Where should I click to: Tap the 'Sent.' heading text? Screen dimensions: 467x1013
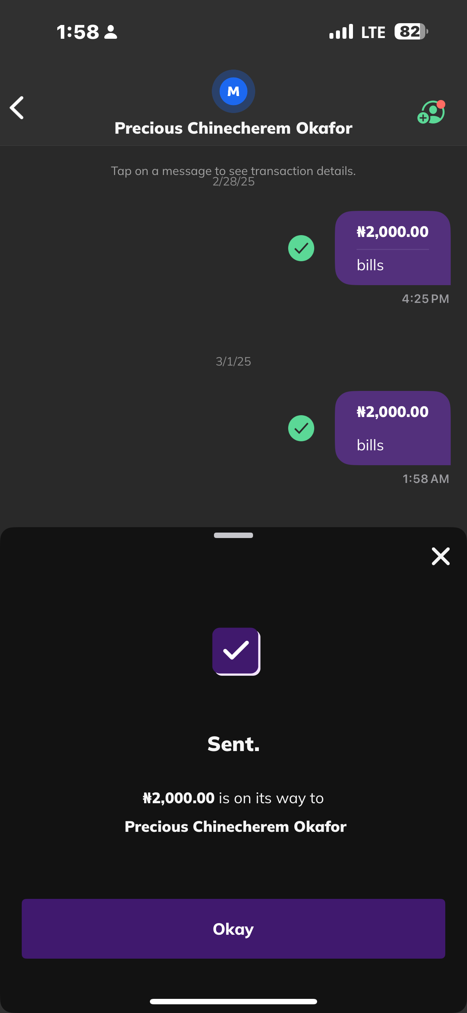233,744
